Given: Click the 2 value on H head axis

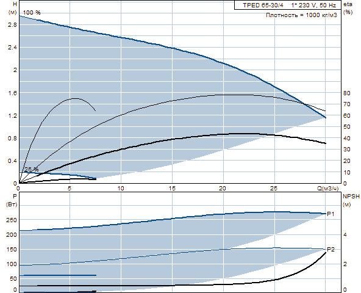Looking at the screenshot, I should pos(15,70).
